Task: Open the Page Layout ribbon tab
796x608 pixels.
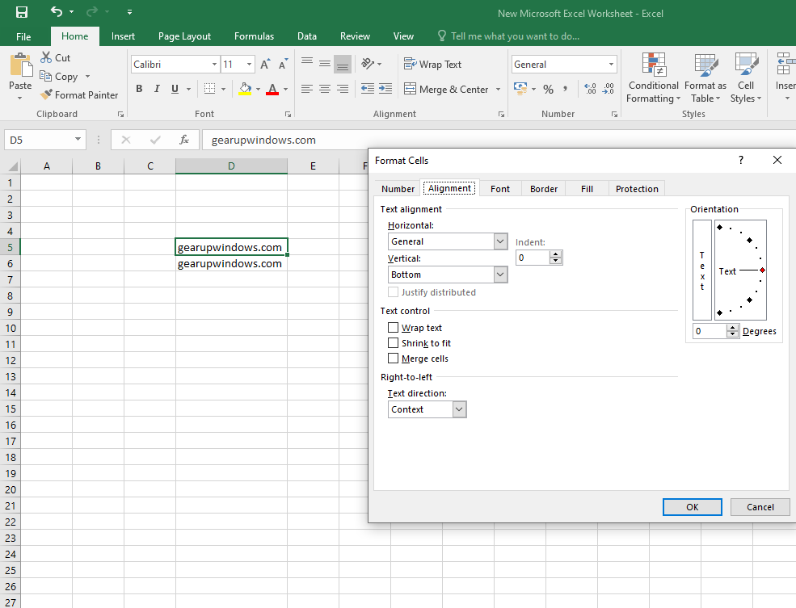Action: [184, 36]
